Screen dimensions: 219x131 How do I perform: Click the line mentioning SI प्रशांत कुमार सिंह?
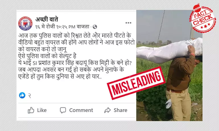[x=75, y=63]
